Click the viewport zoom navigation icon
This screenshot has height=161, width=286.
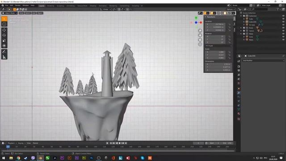click(x=200, y=30)
